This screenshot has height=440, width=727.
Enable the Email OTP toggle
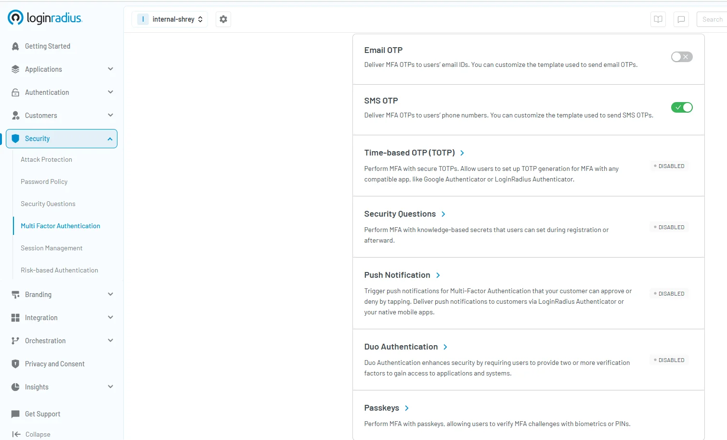tap(681, 57)
